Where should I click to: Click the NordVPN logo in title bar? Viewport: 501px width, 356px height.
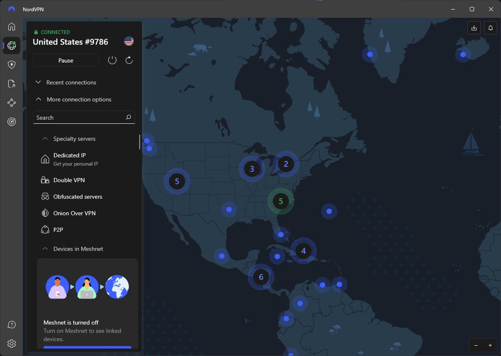click(12, 9)
